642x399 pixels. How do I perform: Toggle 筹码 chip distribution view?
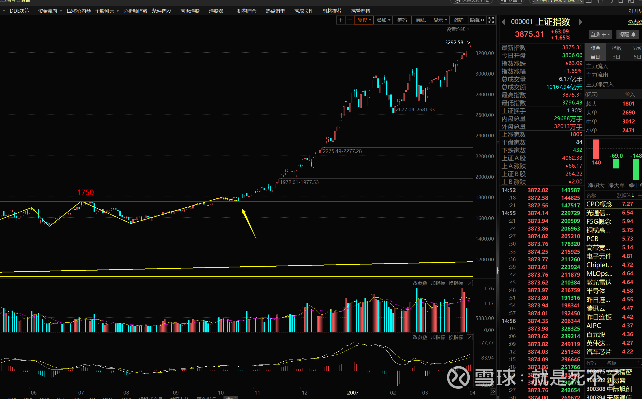402,20
